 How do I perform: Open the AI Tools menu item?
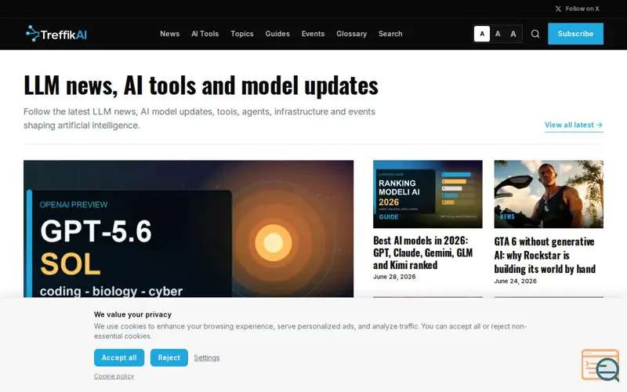coord(205,34)
